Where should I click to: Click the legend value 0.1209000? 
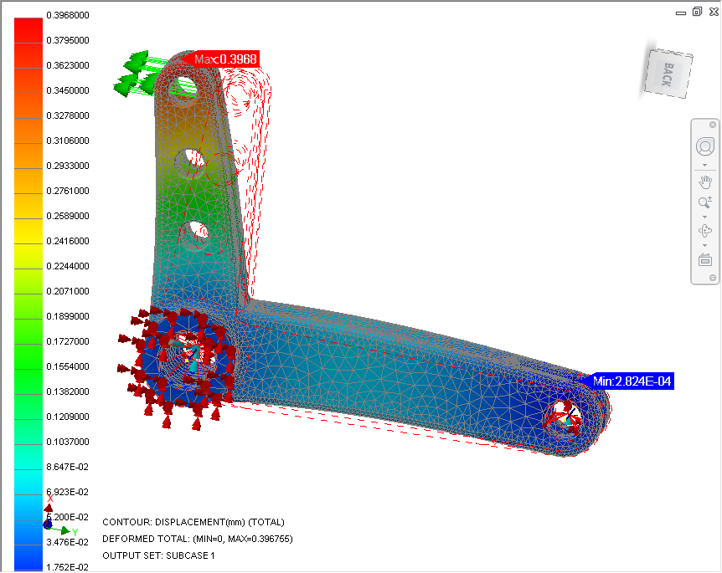coord(68,417)
